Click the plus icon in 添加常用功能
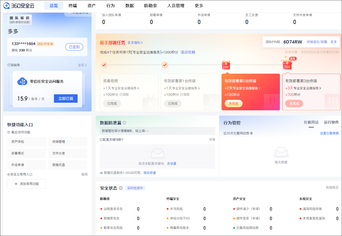This screenshot has width=342, height=236. pos(16,184)
